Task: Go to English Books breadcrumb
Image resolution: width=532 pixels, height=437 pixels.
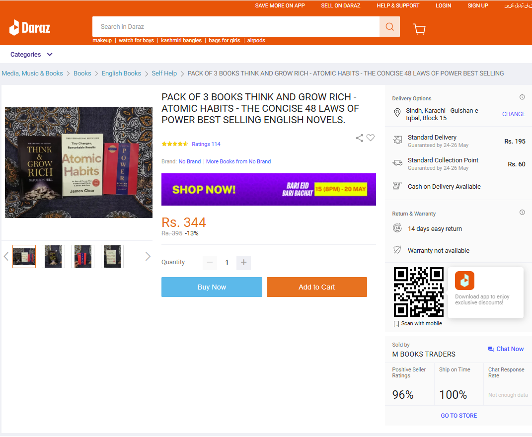Action: 121,73
